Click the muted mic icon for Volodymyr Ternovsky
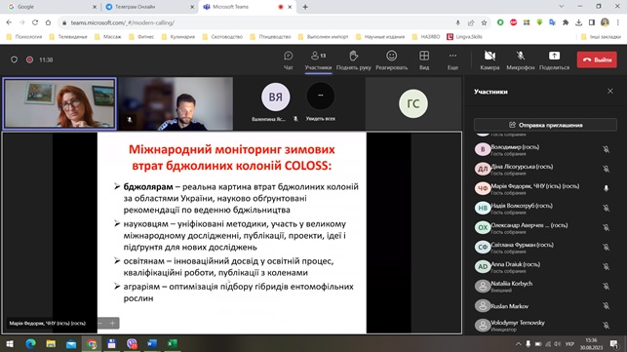 click(607, 326)
